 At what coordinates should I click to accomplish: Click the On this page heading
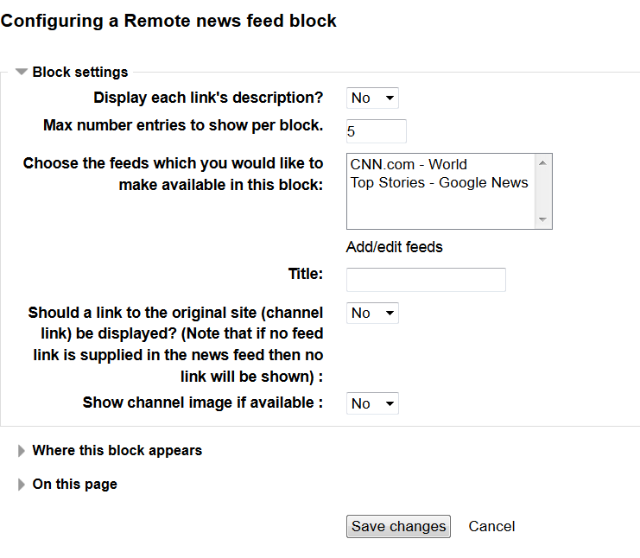point(74,485)
